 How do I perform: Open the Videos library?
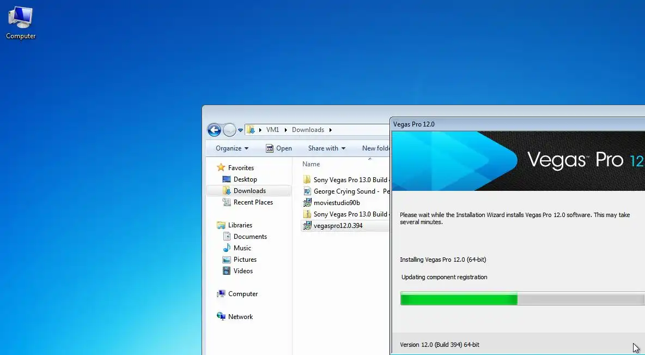(x=243, y=271)
